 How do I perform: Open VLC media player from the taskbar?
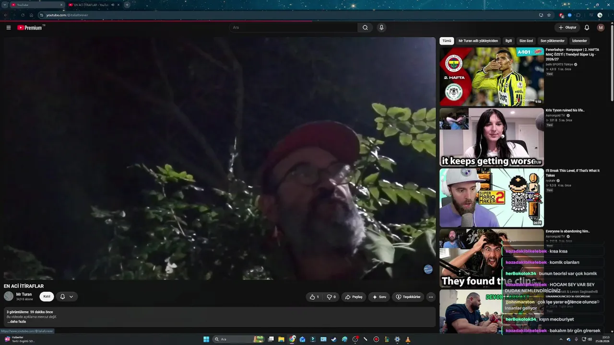(x=408, y=339)
